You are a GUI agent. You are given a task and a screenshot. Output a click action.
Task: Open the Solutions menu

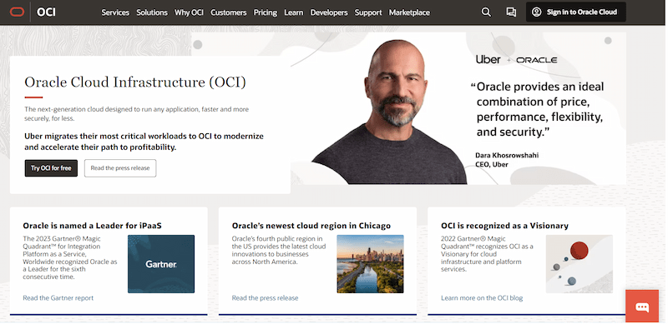click(x=152, y=12)
